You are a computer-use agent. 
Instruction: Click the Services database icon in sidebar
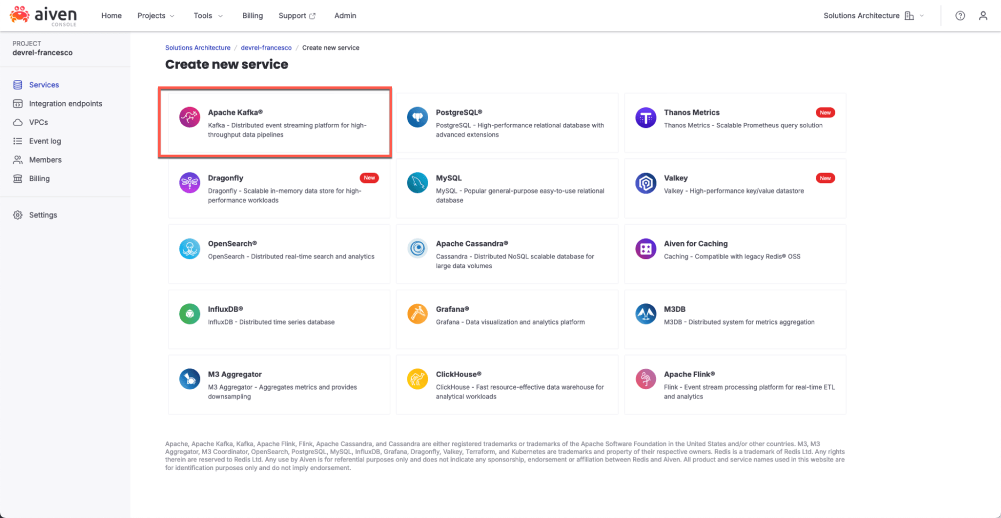tap(18, 85)
